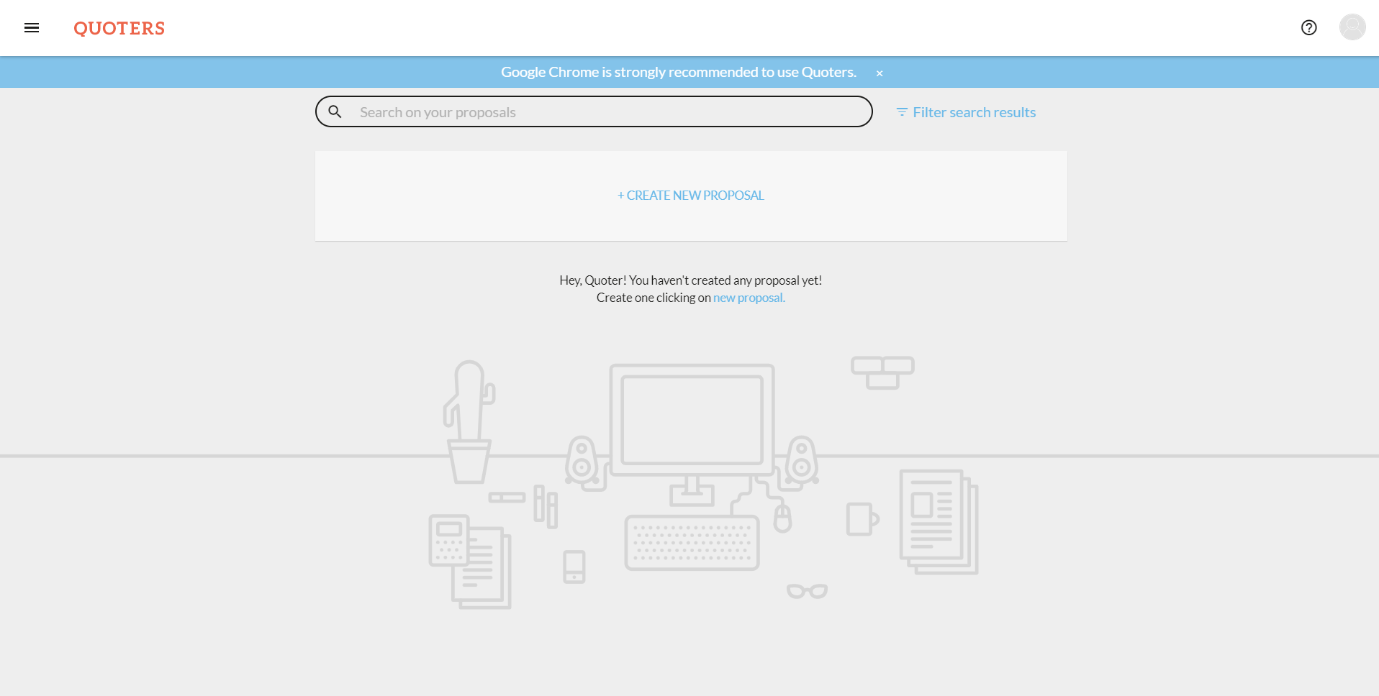Open the help question mark icon

pos(1308,28)
